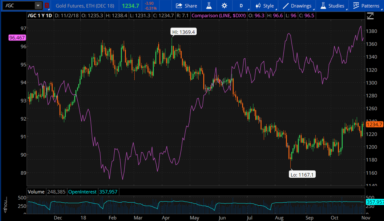Open the Studies dropdown menu
Image resolution: width=384 pixels, height=221 pixels.
[332, 5]
